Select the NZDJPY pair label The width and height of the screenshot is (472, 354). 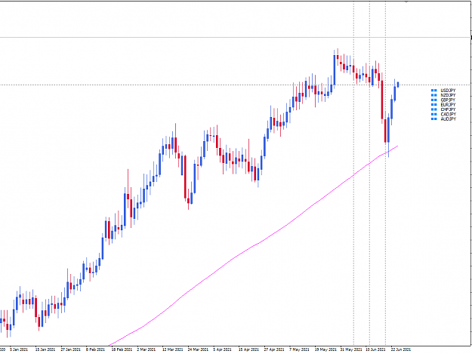click(448, 95)
